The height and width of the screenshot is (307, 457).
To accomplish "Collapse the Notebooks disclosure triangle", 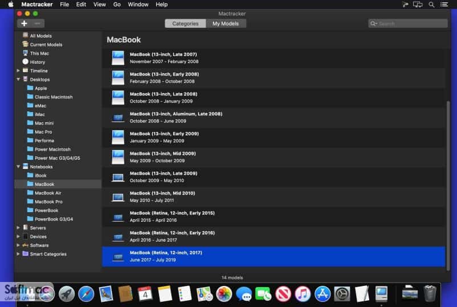I will pyautogui.click(x=18, y=167).
